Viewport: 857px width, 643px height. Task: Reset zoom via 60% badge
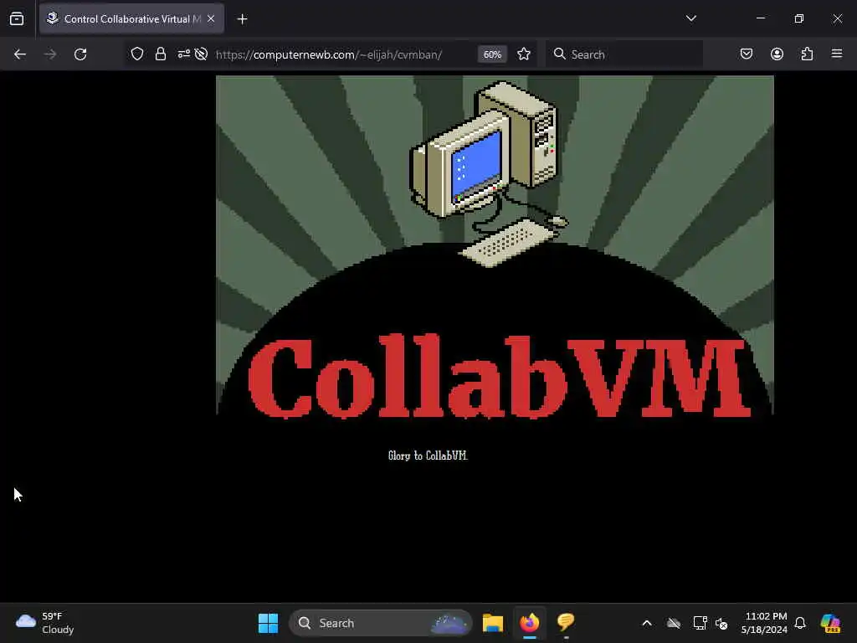point(492,54)
